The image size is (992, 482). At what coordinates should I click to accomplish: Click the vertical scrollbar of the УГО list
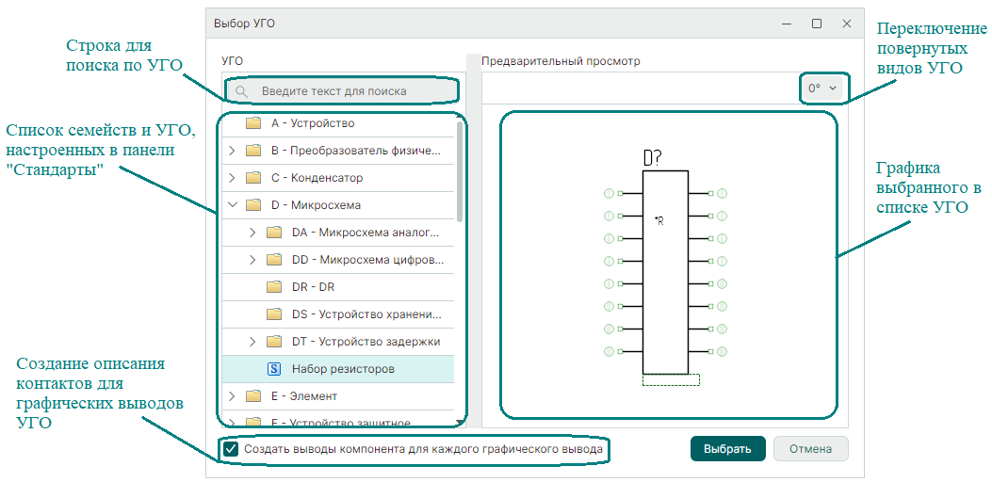(x=460, y=169)
